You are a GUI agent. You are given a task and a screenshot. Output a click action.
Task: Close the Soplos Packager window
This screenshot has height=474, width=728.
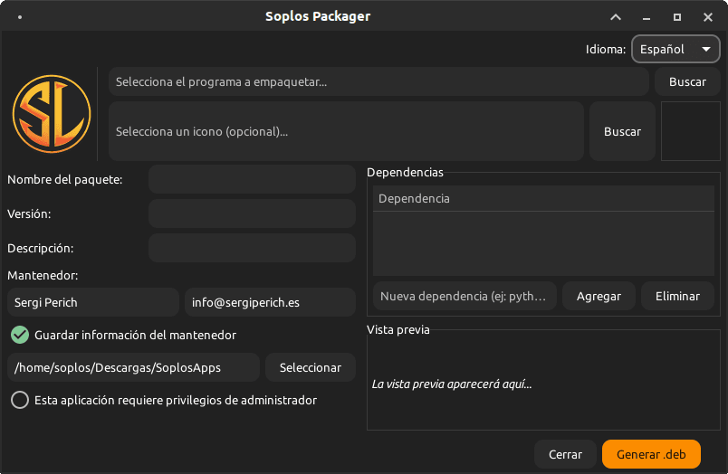coord(707,17)
